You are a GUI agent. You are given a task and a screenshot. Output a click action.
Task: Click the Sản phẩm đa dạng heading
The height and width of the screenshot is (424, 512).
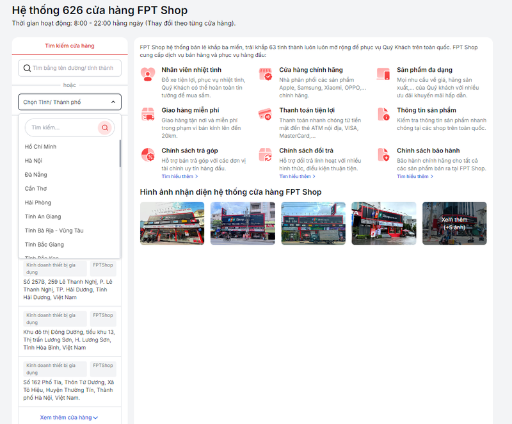coord(424,70)
